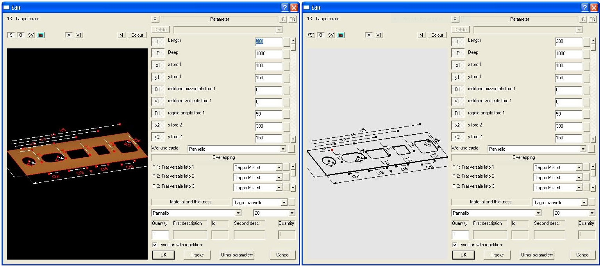Click M button in right window

point(422,35)
